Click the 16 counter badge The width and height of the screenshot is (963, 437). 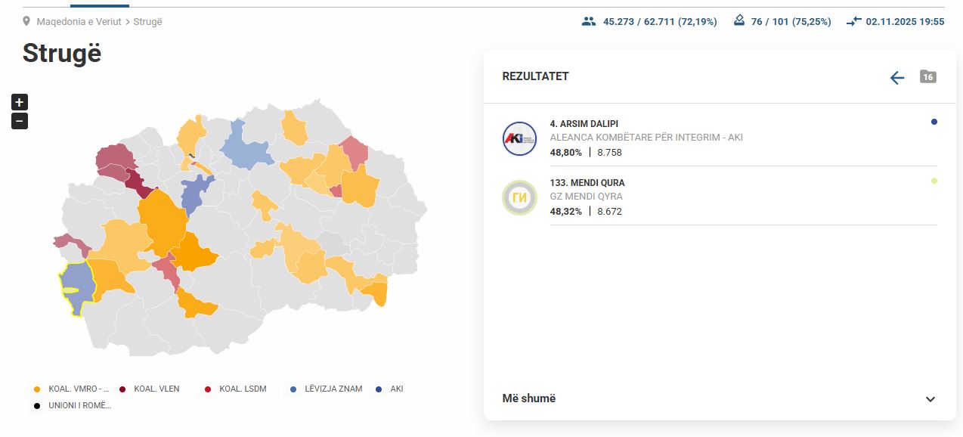(x=927, y=76)
